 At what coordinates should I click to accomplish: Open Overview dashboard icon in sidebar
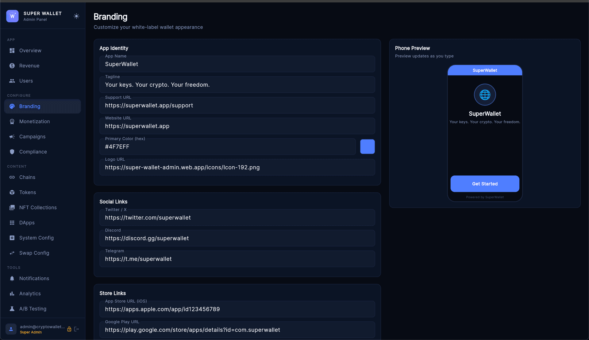[x=12, y=51]
